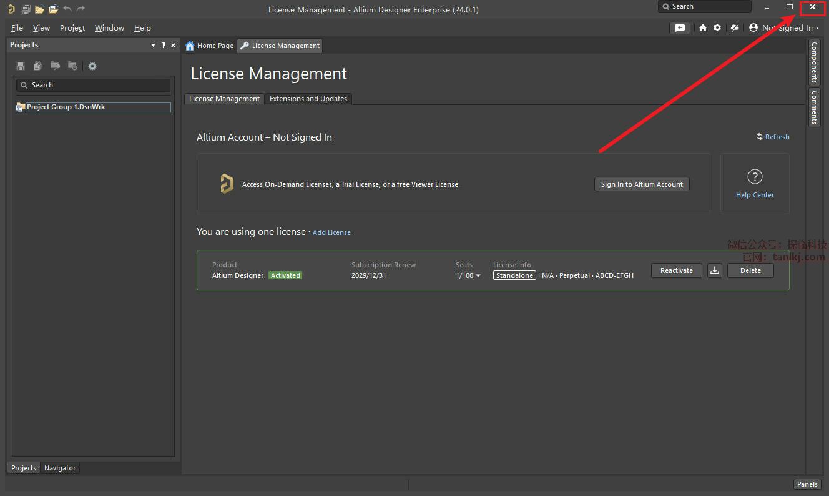
Task: Click the license download icon button
Action: 715,270
